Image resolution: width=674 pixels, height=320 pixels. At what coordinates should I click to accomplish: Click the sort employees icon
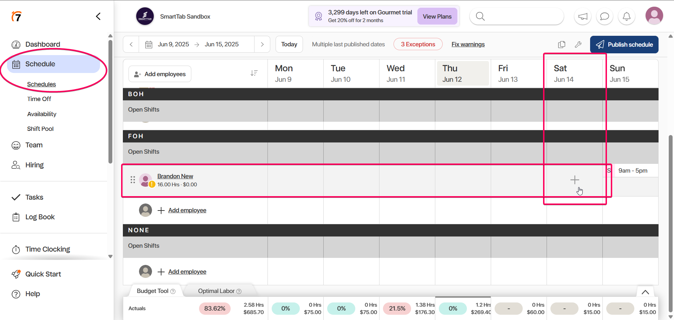(x=254, y=73)
